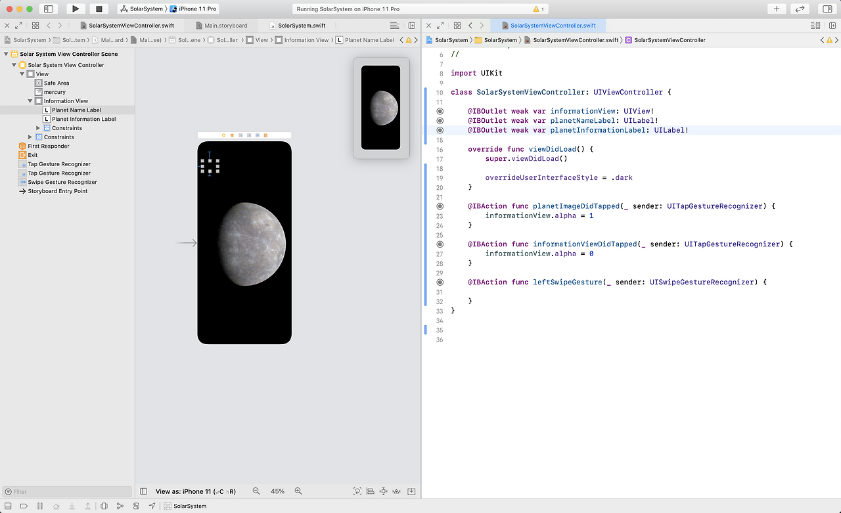This screenshot has width=841, height=513.
Task: Collapse Solar System View Controller Scene
Action: 6,54
